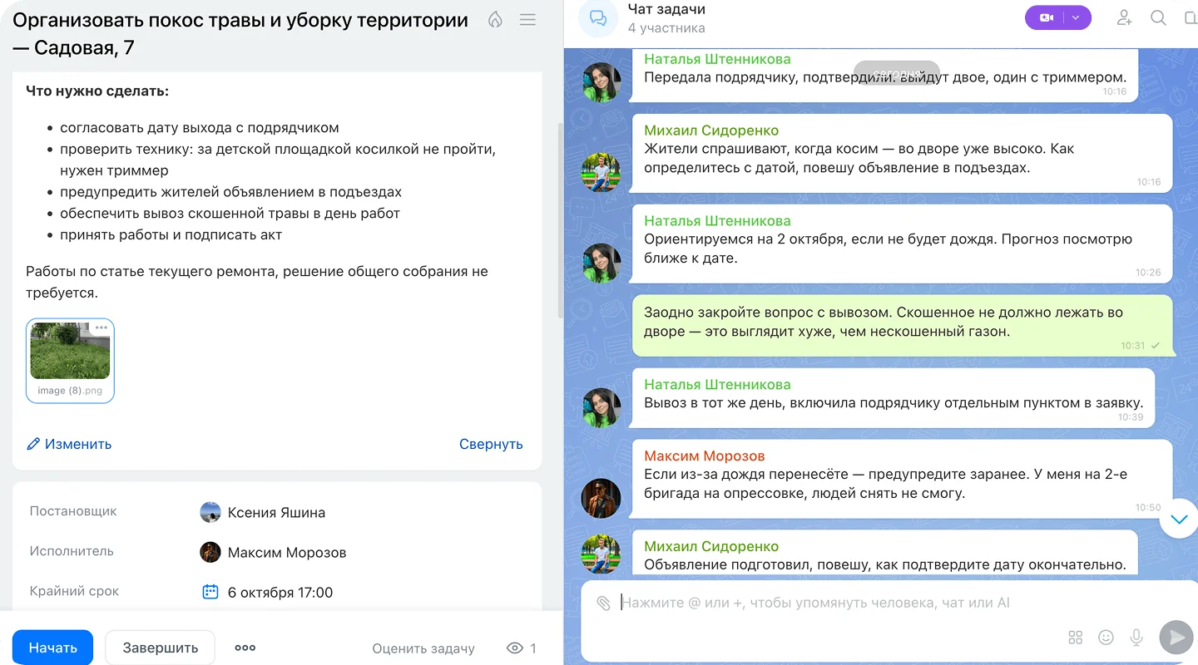Collapse the description with Свернуть
The image size is (1198, 665).
click(491, 444)
